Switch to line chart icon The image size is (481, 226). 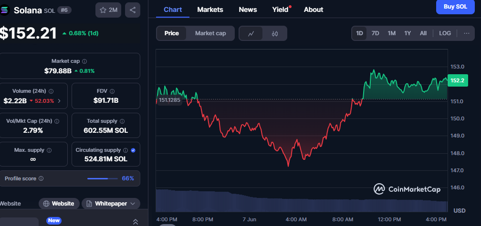coord(251,33)
